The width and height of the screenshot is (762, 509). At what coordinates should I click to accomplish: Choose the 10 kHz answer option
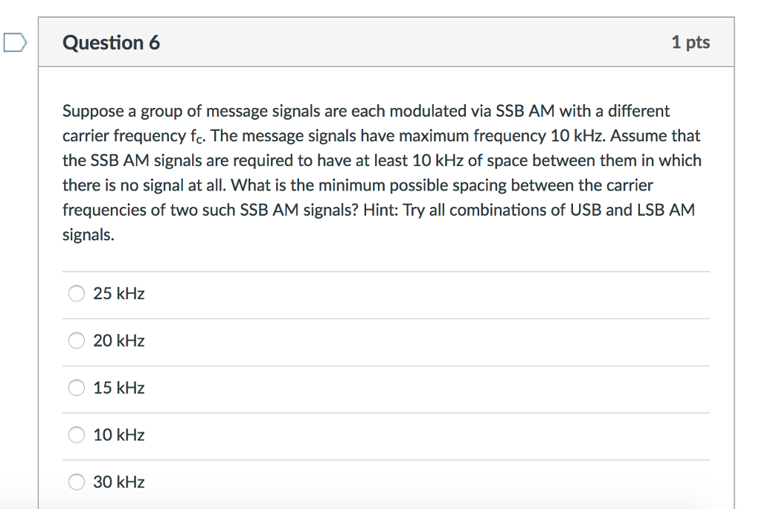coord(76,435)
